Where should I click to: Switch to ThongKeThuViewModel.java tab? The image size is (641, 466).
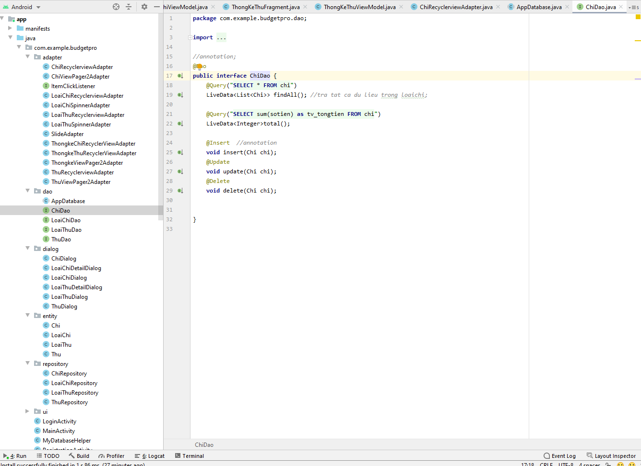[x=359, y=7]
